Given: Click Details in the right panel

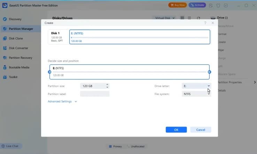Looking at the screenshot, I should (x=222, y=90).
